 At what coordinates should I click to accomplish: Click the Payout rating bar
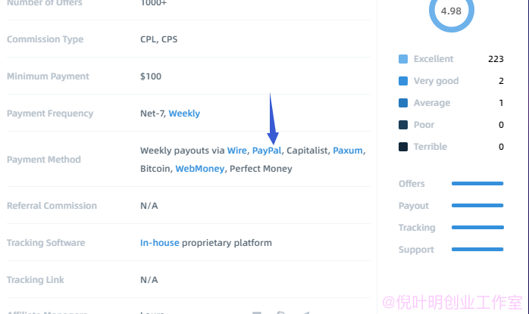tap(477, 206)
